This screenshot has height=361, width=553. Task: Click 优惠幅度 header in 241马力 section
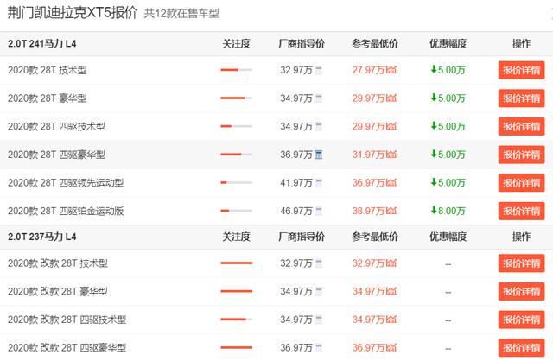click(448, 44)
